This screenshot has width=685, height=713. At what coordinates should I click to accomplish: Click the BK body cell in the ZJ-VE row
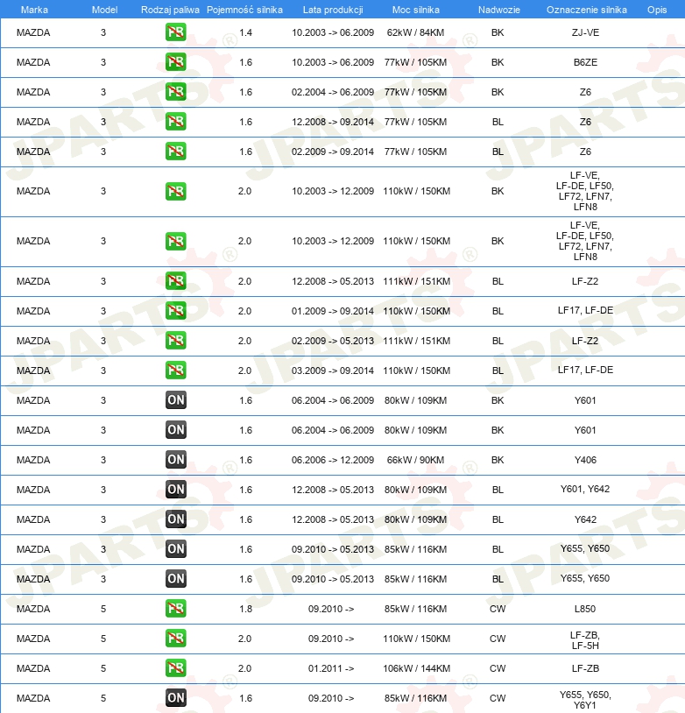pos(498,32)
